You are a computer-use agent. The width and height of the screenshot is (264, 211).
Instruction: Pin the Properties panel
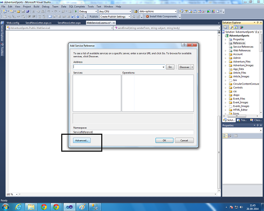(257, 125)
